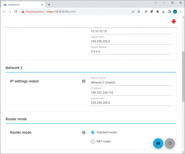Click the second extension icon in toolbar

[x=152, y=11]
